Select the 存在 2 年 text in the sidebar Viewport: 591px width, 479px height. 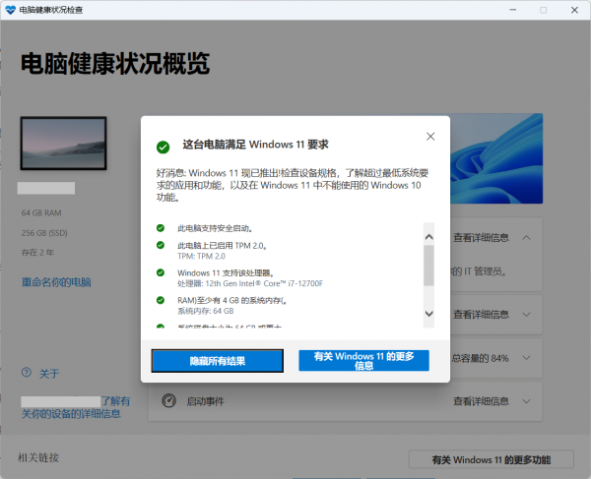[x=37, y=253]
